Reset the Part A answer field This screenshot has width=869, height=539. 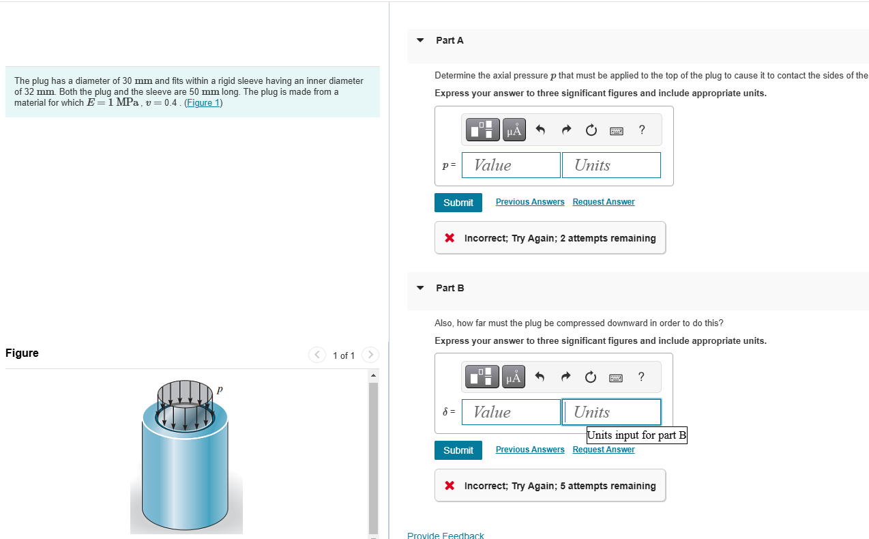591,130
